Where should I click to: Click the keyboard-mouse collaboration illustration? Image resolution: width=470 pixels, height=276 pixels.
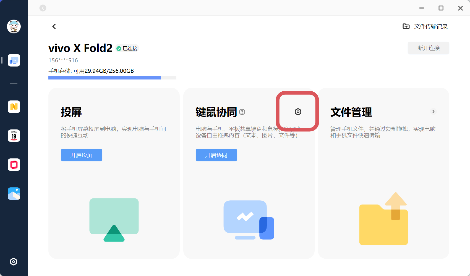coord(249,220)
